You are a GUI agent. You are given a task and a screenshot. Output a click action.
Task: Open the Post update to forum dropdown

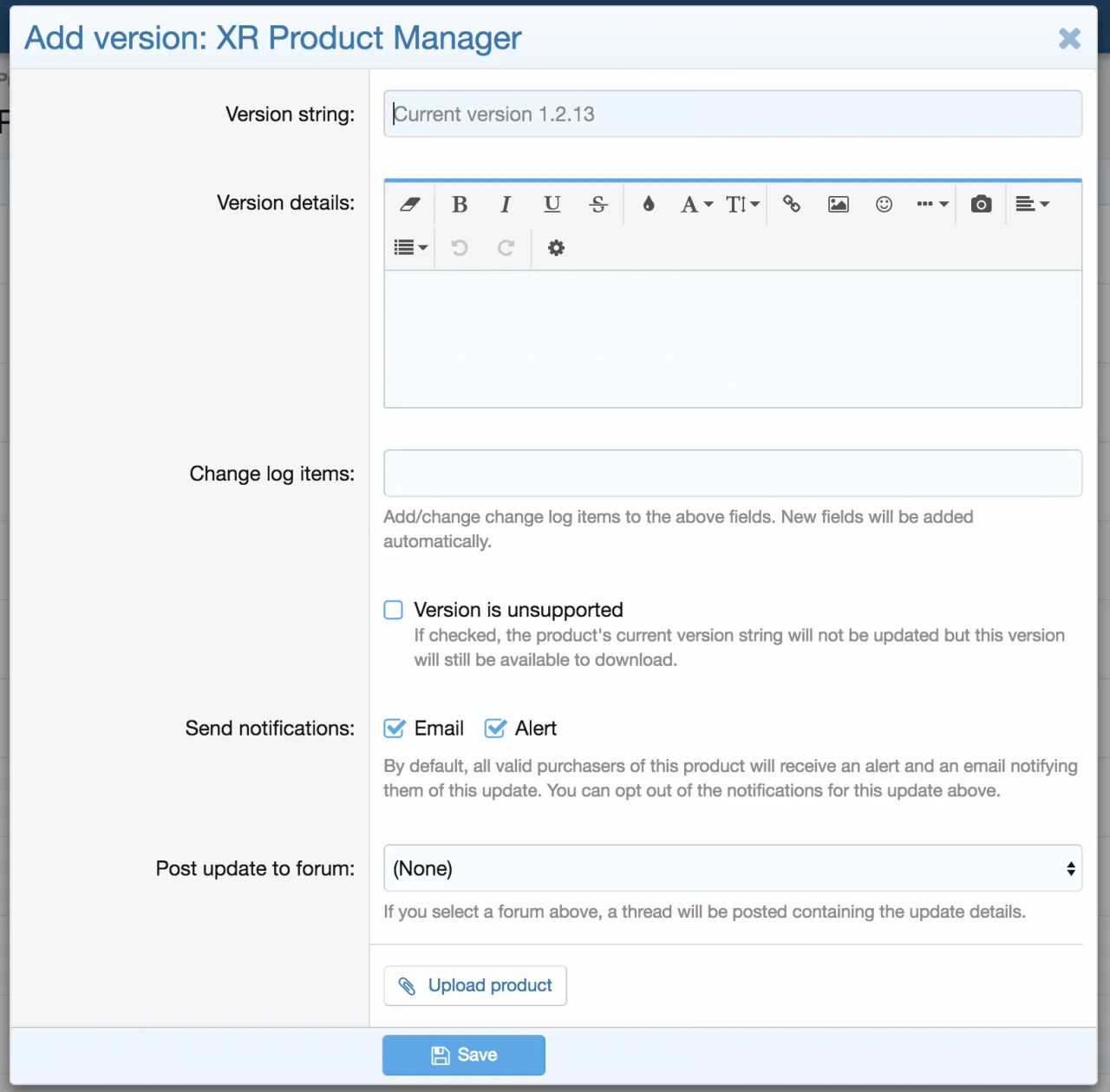tap(732, 868)
